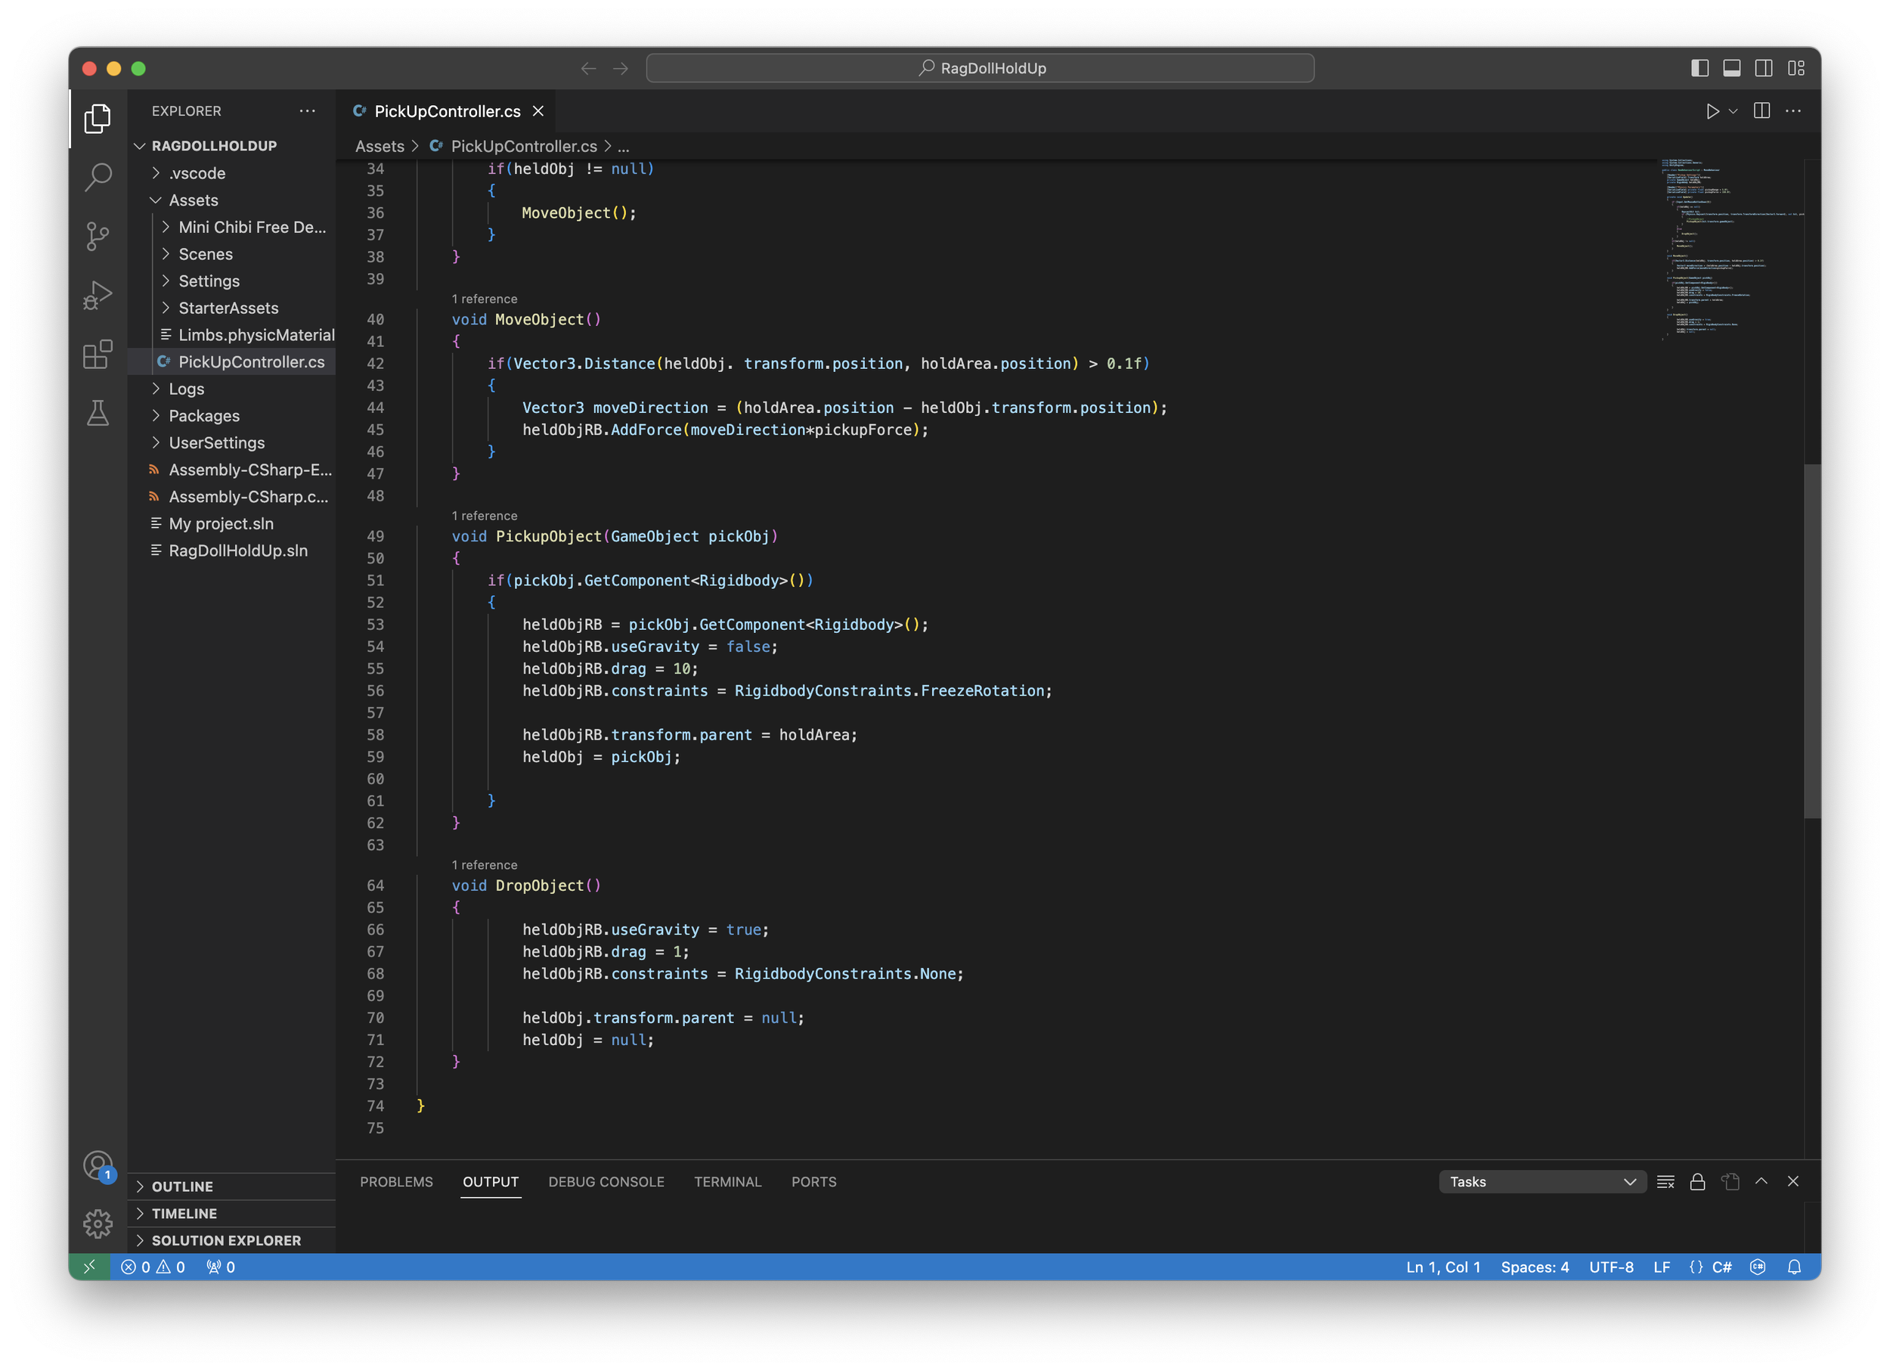Click the editor vertical scrollbar thumb
Viewport: 1890px width, 1371px height.
click(1811, 642)
